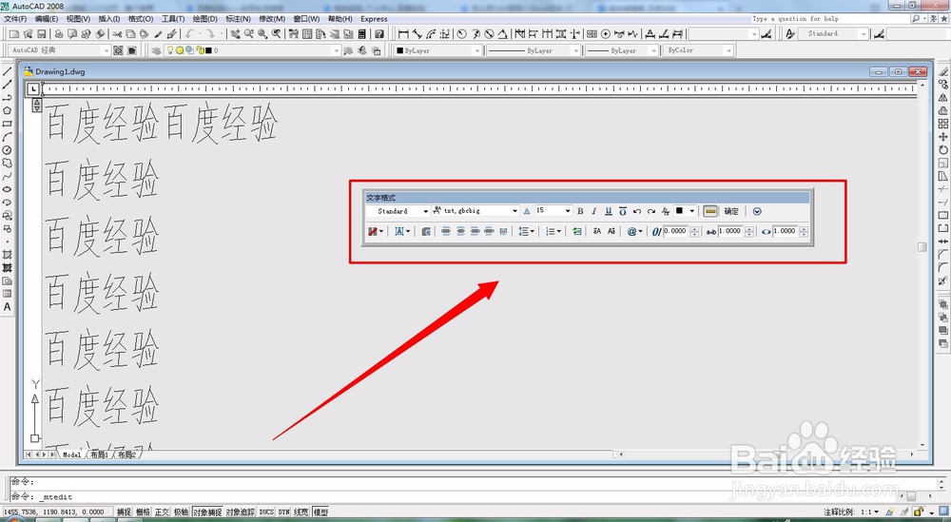
Task: Click the uppercase āA conversion icon
Action: 597,231
